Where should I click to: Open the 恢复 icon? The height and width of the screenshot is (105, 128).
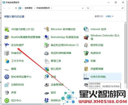click(86, 61)
